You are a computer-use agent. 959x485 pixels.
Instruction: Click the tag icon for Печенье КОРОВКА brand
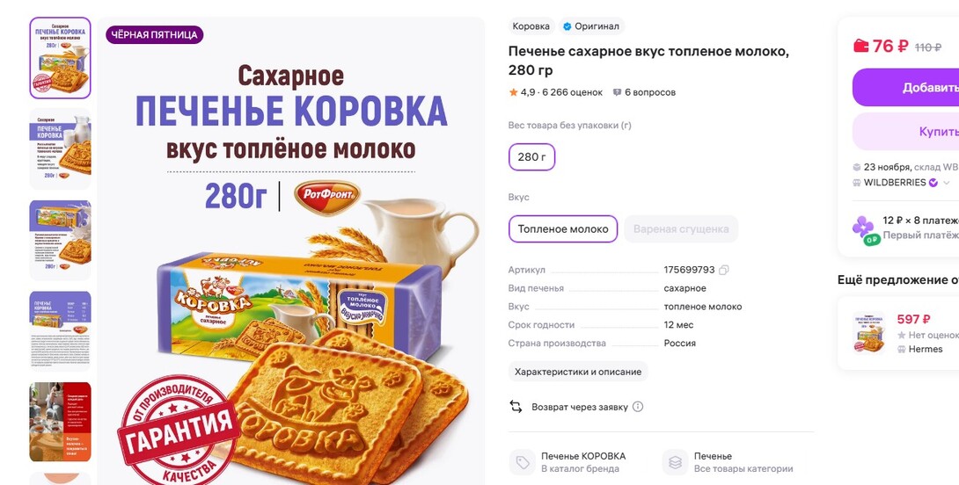coord(523,462)
